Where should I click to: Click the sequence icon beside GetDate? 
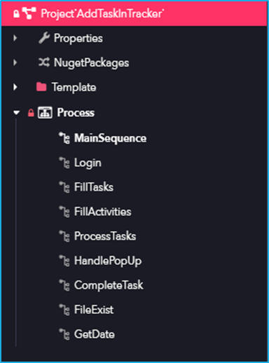click(64, 334)
